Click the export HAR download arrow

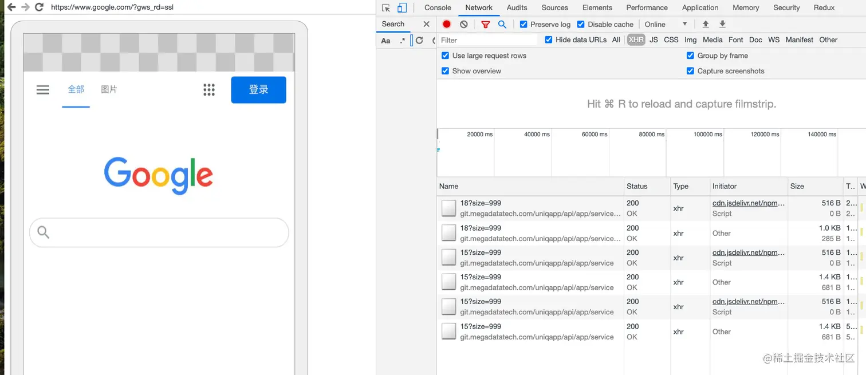pos(722,24)
